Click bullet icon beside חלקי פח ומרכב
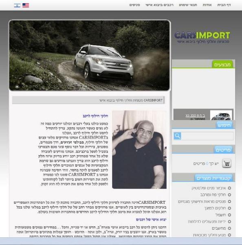This screenshot has width=242, height=245. (x=229, y=195)
